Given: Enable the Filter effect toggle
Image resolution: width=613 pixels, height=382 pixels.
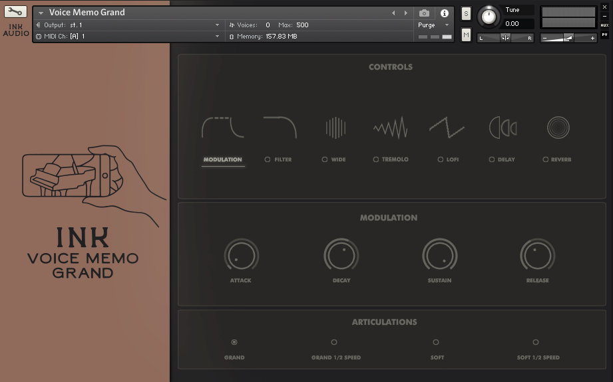Looking at the screenshot, I should (x=268, y=159).
